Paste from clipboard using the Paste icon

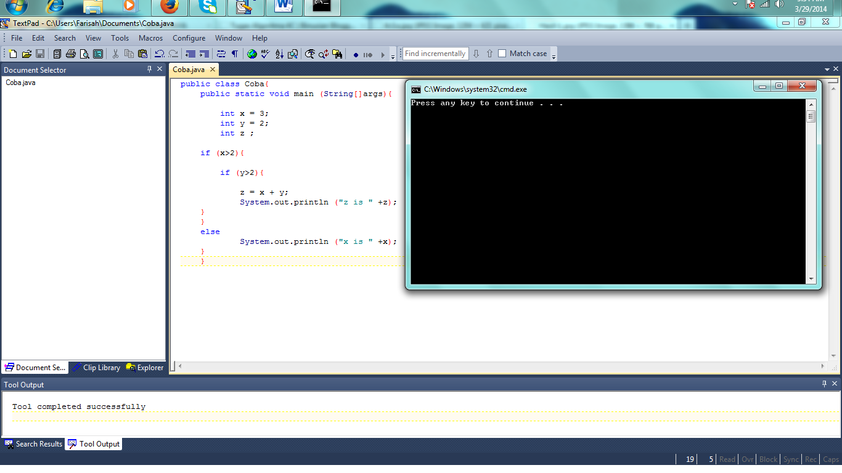point(142,54)
